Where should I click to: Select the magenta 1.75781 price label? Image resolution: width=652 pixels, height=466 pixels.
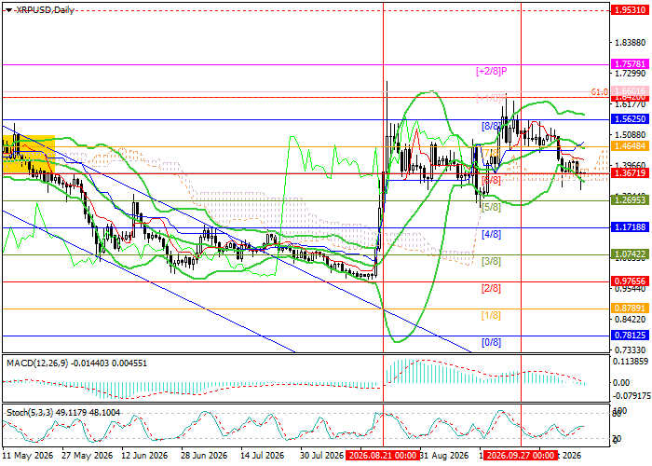point(630,64)
